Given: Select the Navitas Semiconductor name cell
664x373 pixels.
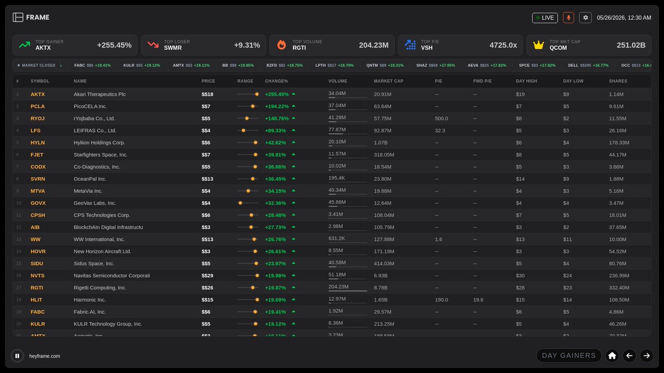Looking at the screenshot, I should click(112, 275).
